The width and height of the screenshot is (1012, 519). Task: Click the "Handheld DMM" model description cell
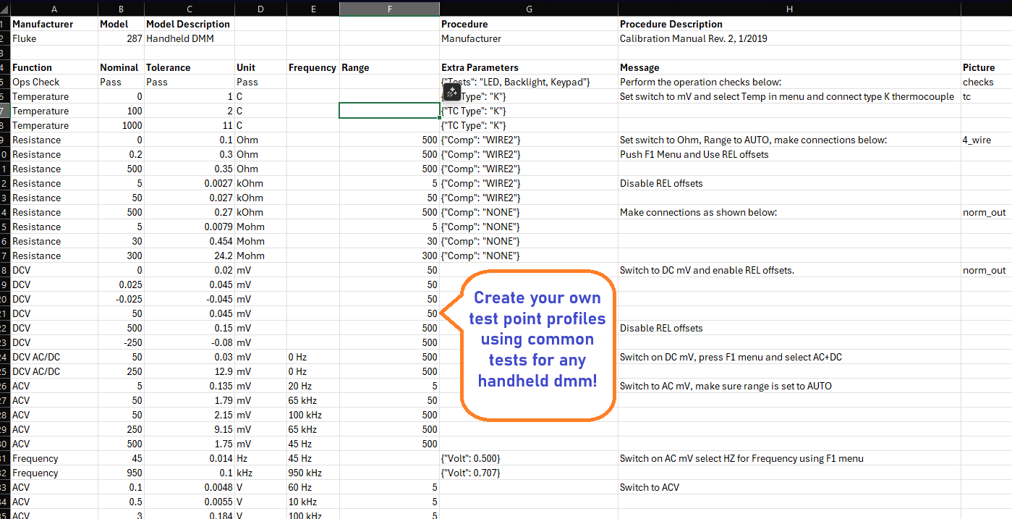pos(178,38)
